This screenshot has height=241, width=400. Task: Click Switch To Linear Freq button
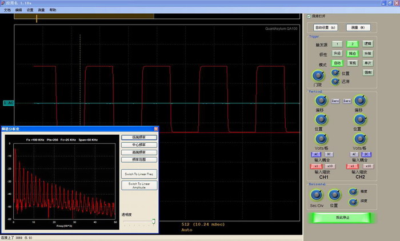tap(139, 174)
